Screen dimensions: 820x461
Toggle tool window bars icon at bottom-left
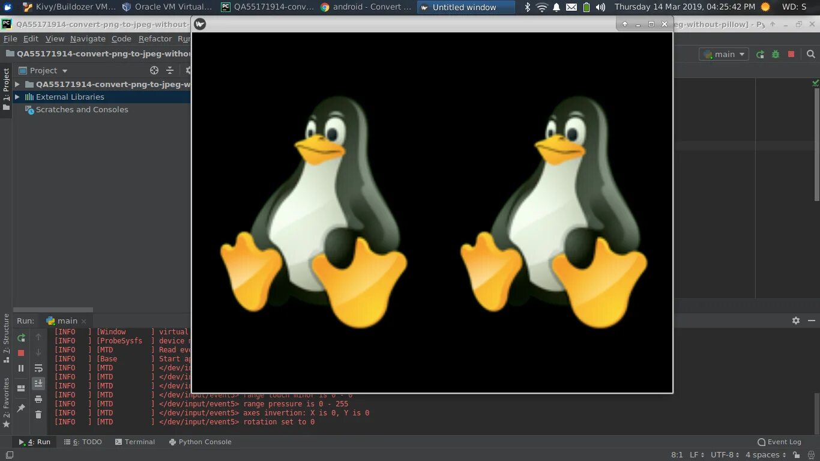(x=9, y=455)
